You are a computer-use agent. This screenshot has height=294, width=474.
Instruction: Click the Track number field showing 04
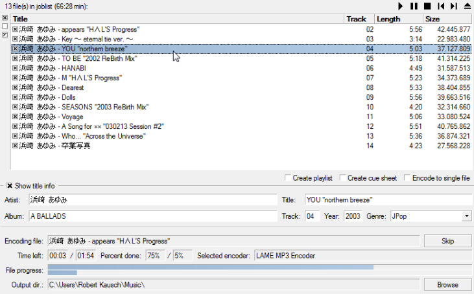click(313, 216)
